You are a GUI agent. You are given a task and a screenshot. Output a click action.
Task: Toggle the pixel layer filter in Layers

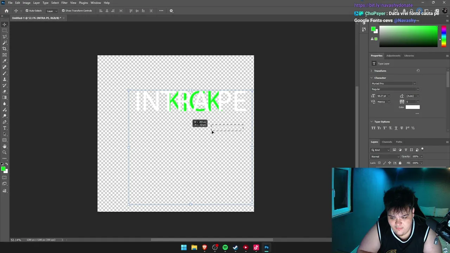(394, 150)
